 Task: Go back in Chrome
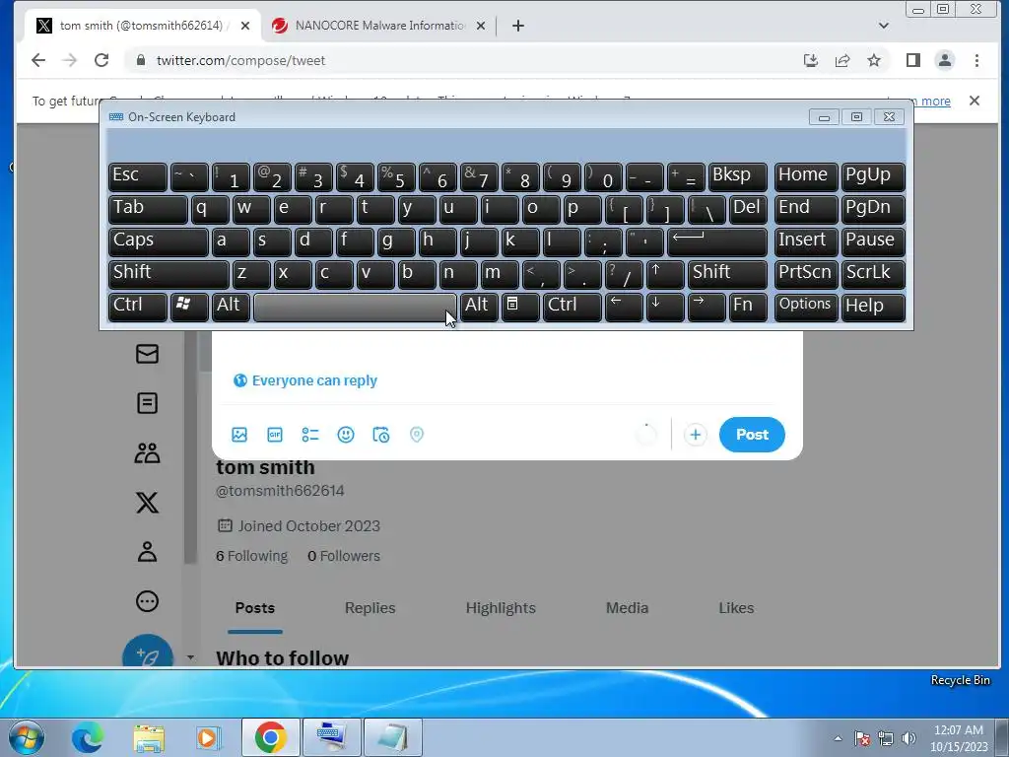[38, 60]
